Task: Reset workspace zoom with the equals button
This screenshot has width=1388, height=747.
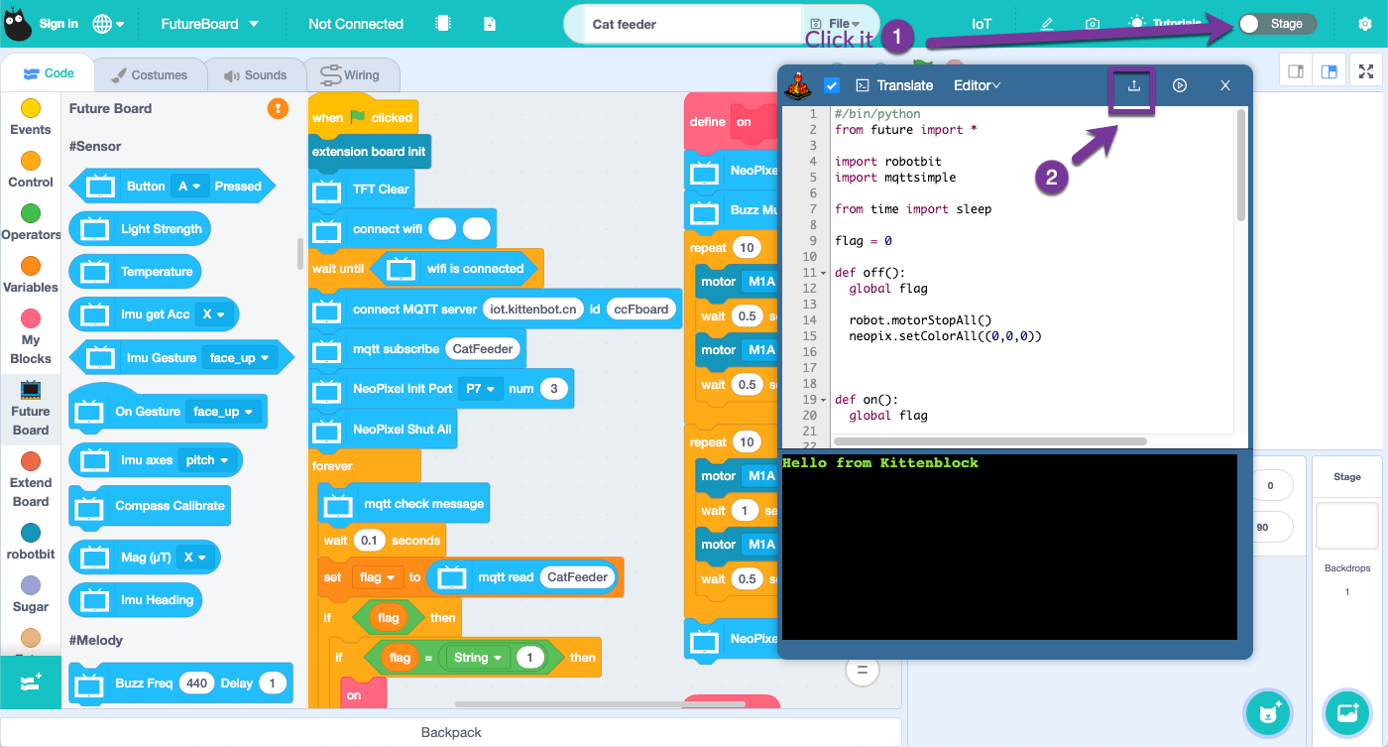Action: 863,671
